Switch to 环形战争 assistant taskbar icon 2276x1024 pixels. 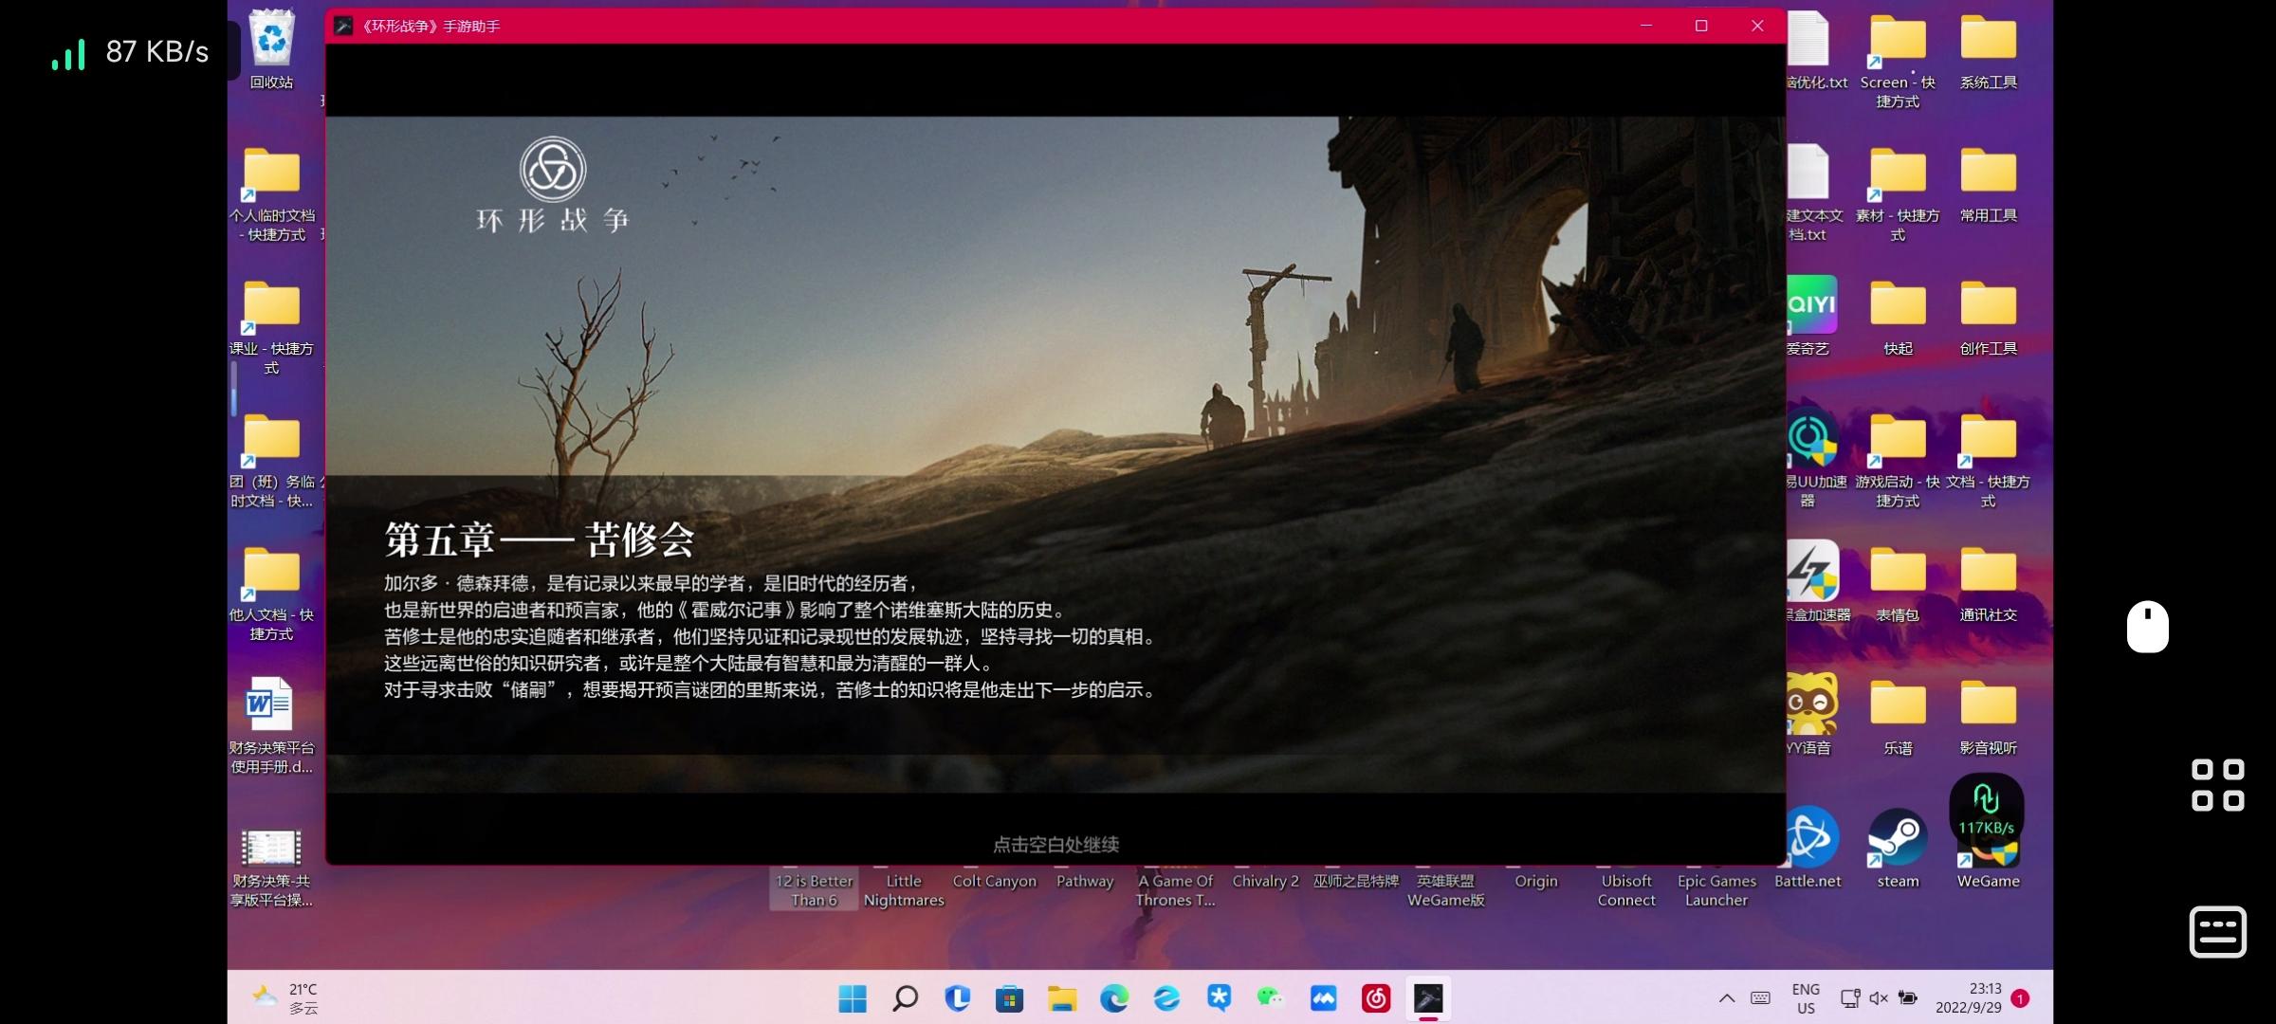pyautogui.click(x=1428, y=997)
